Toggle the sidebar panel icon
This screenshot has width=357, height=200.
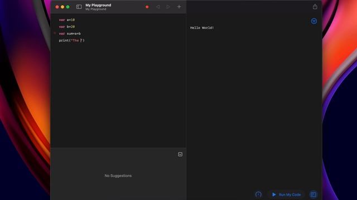coord(79,7)
